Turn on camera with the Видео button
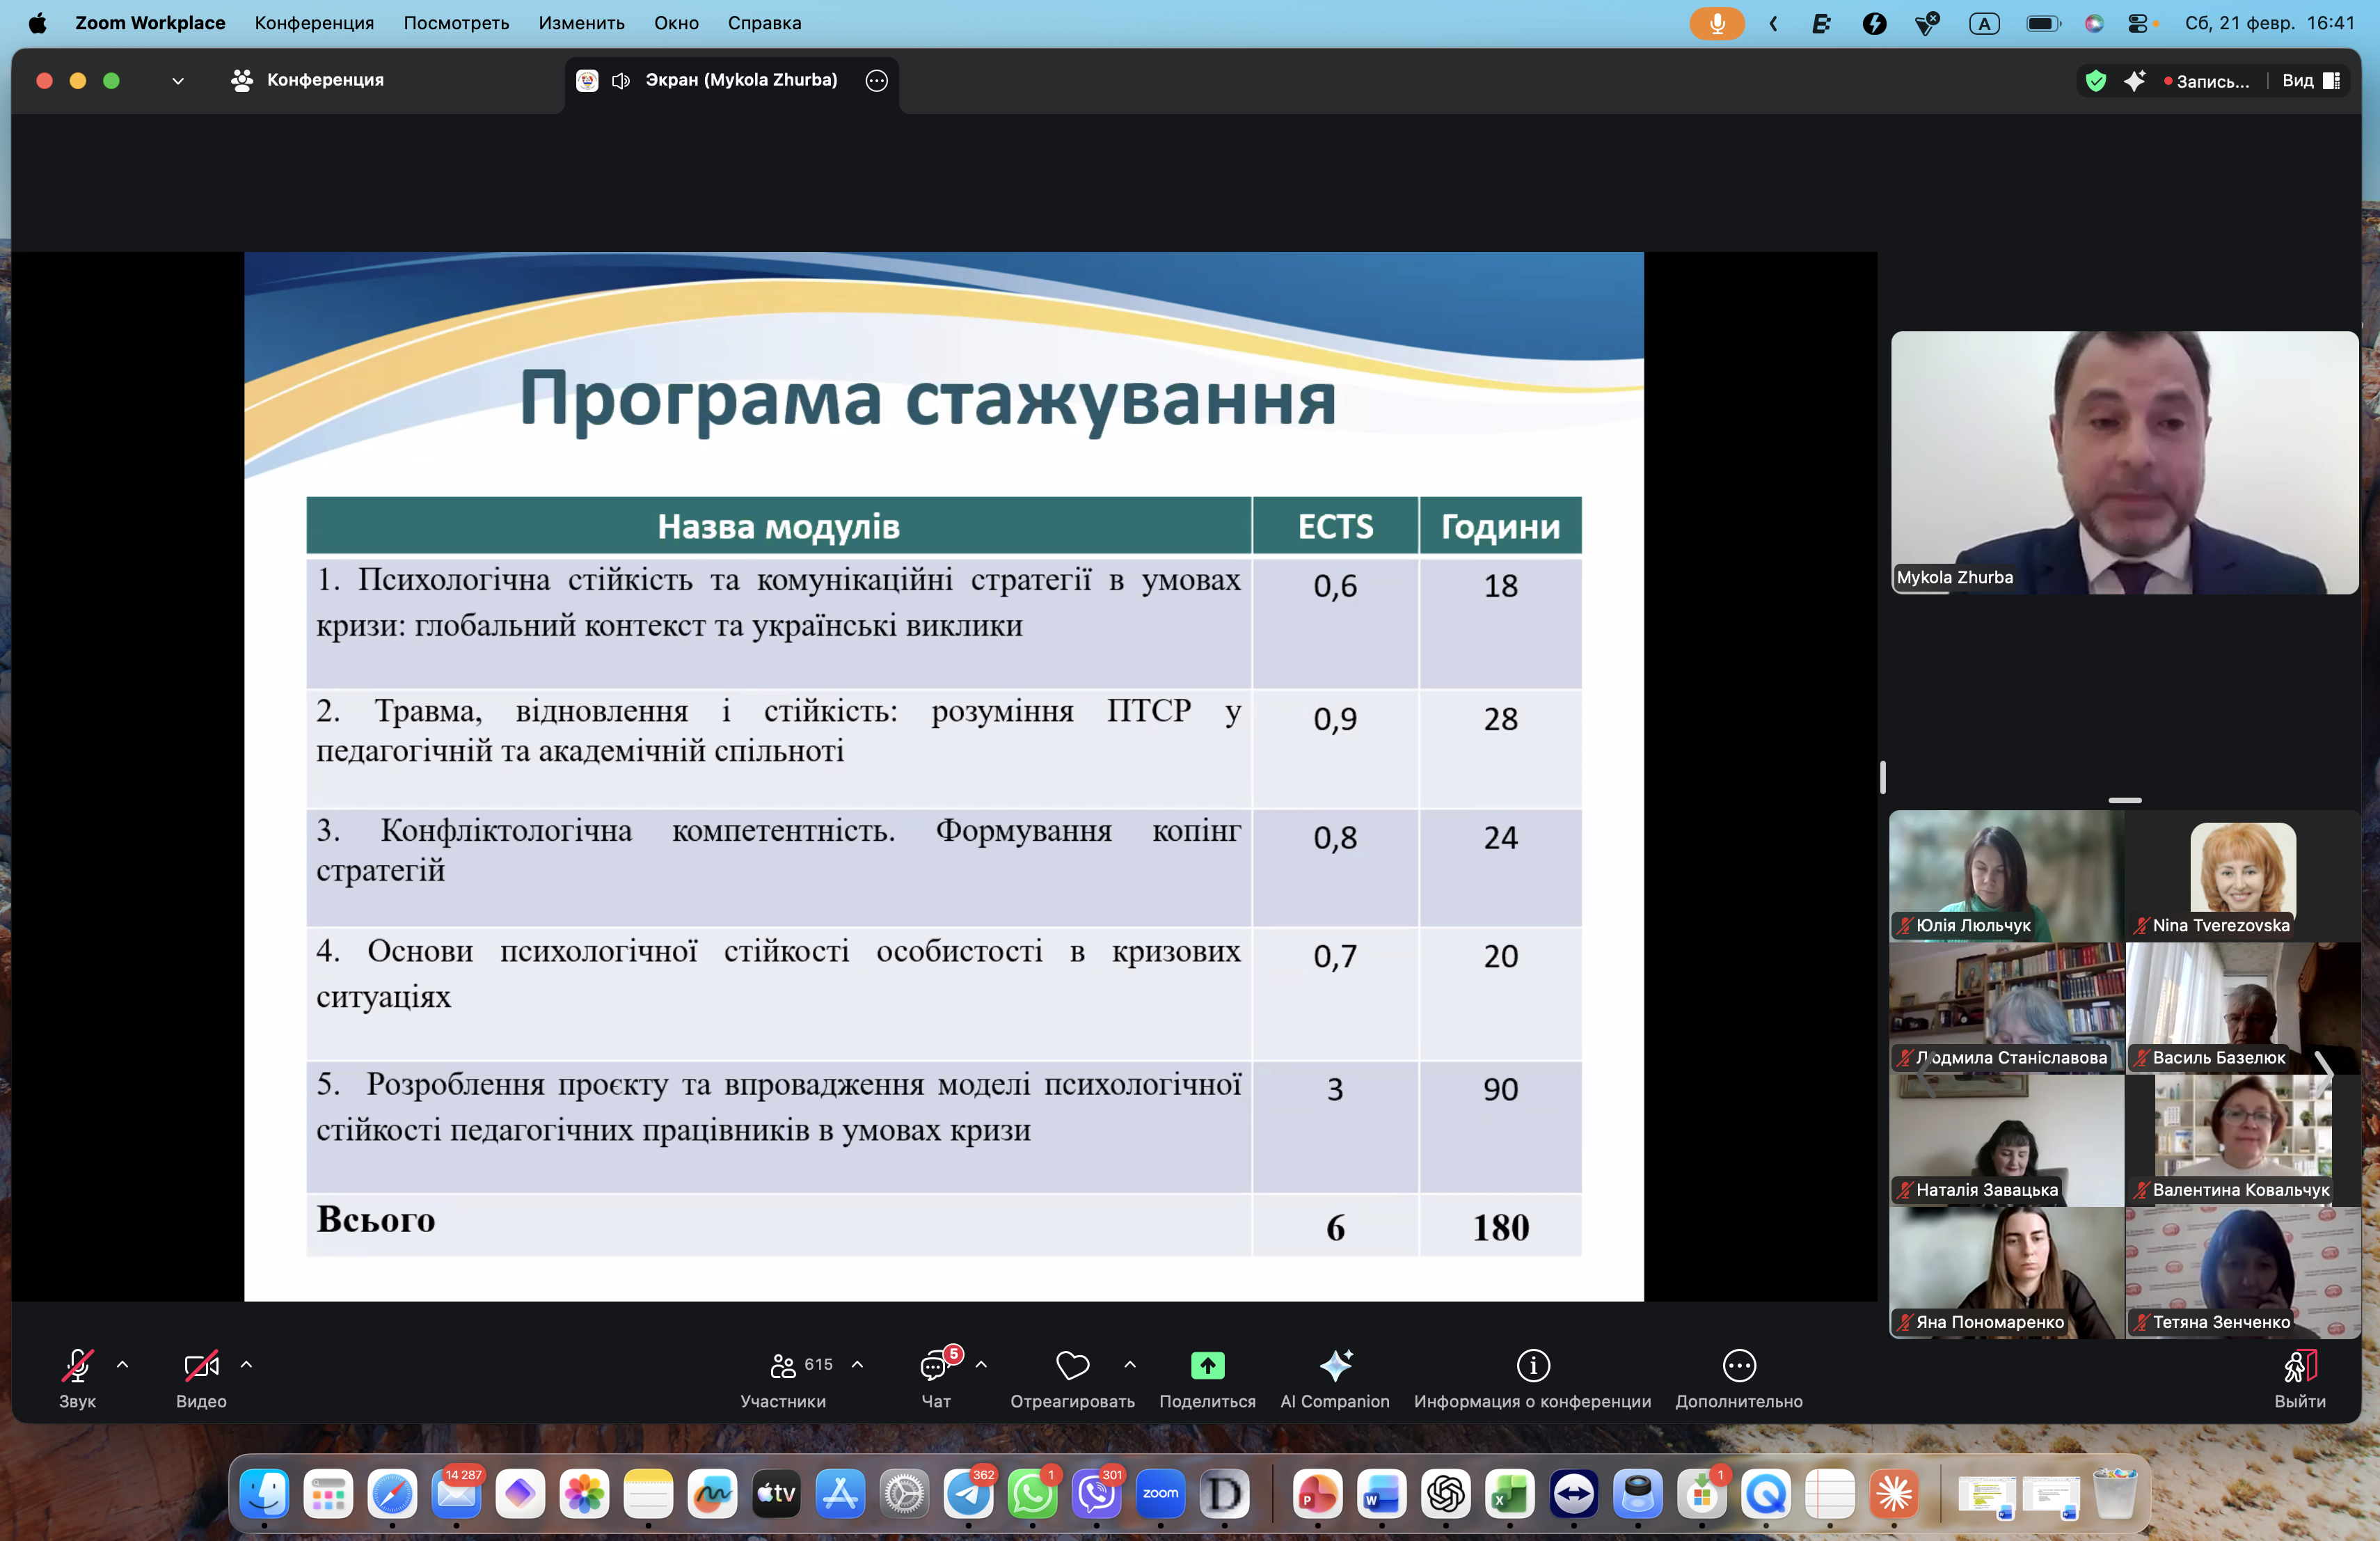The height and width of the screenshot is (1541, 2380). click(201, 1366)
